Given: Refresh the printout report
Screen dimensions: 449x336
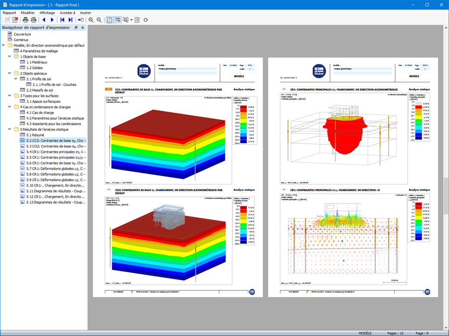Looking at the screenshot, I should [x=146, y=20].
